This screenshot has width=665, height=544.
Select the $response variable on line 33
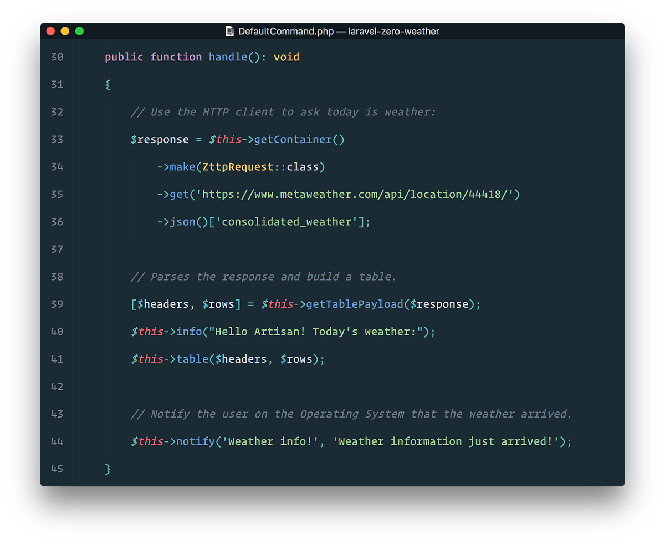coord(160,139)
